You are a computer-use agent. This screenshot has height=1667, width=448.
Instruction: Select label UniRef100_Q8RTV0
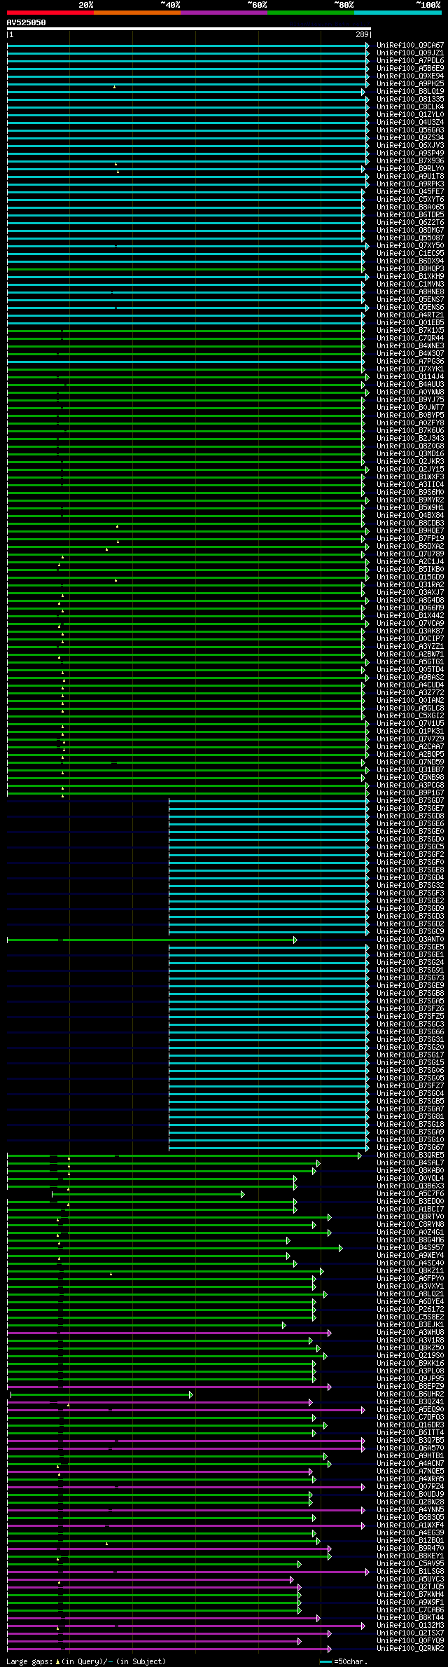click(x=410, y=1217)
